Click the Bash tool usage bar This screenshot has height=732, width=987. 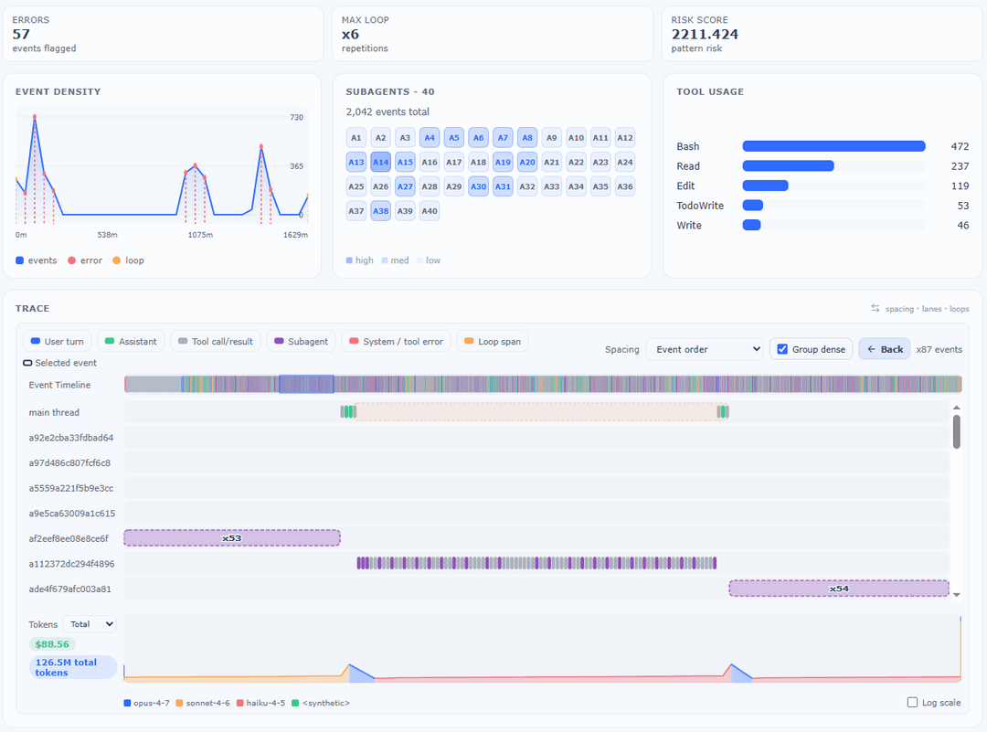point(834,146)
